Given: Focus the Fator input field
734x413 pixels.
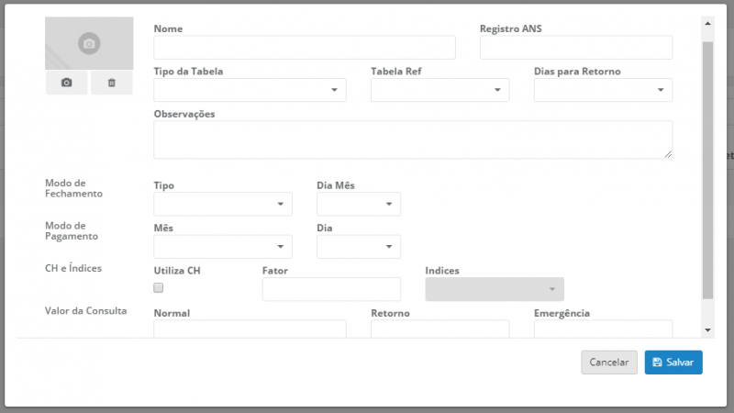Looking at the screenshot, I should [x=331, y=289].
